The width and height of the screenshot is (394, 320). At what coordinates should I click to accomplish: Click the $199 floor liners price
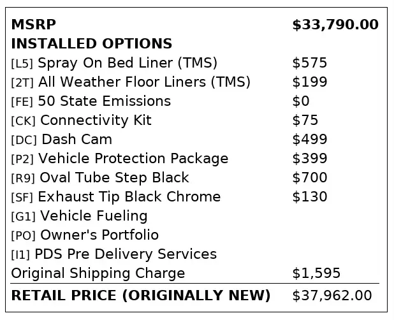309,82
